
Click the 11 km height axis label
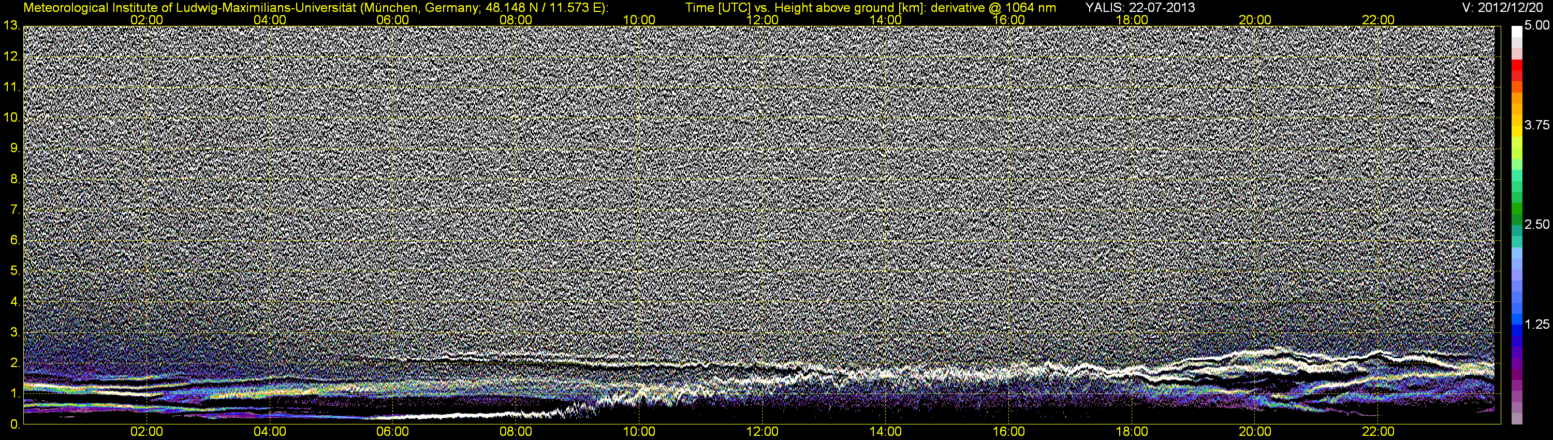11,87
